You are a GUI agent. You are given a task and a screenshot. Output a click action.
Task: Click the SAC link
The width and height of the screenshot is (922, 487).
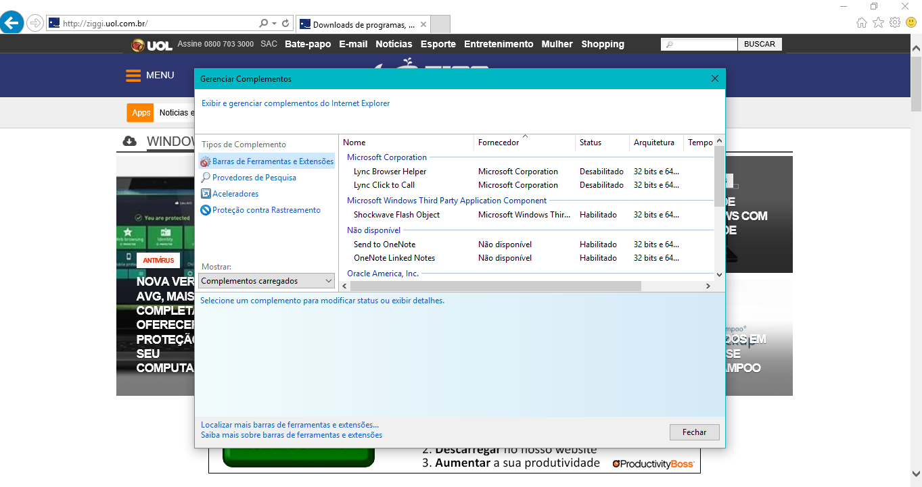tap(269, 44)
